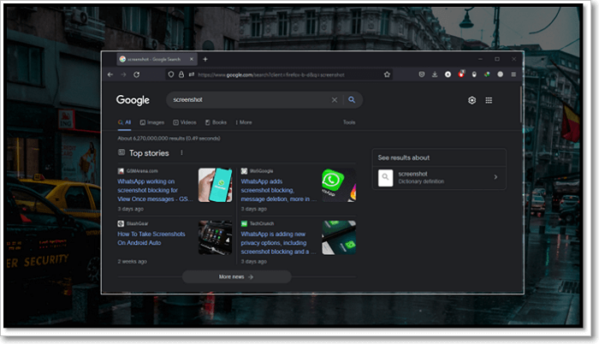This screenshot has width=599, height=344.
Task: Open the Top stories three-dot options menu
Action: click(181, 153)
